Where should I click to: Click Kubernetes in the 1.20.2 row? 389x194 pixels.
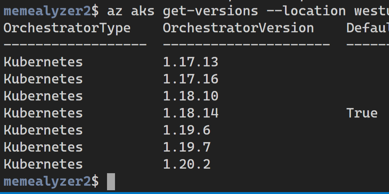pyautogui.click(x=43, y=164)
